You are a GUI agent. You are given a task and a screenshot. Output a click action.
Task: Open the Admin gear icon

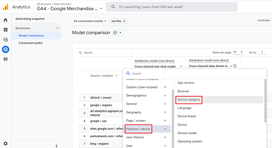pos(5,144)
